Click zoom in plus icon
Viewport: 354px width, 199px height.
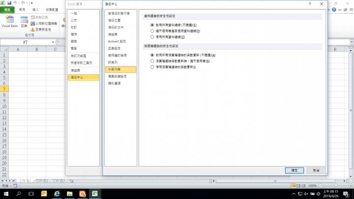(351, 186)
